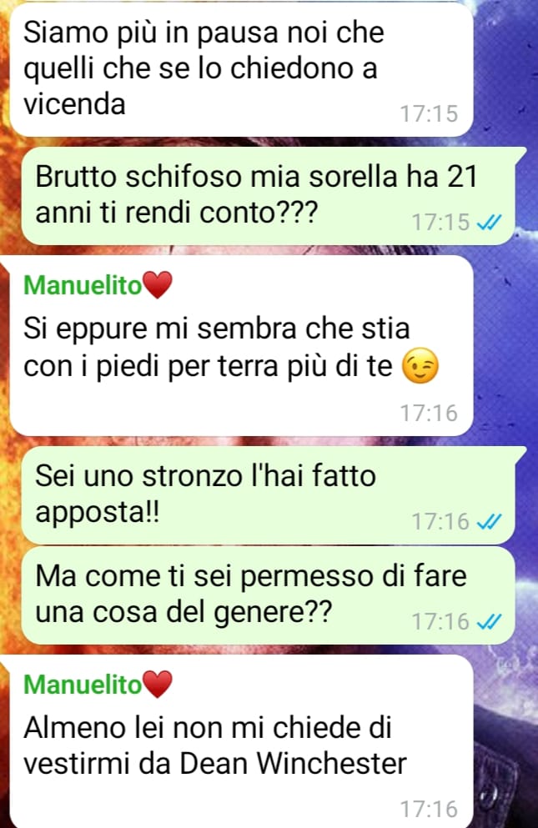
Task: Select the 'Almeno lei non mi chiede' message
Action: (241, 741)
